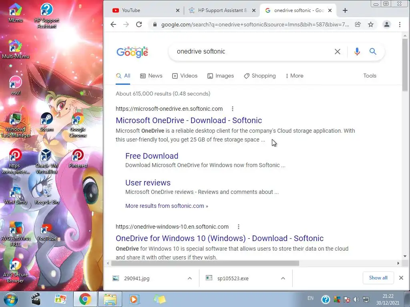Open Pinterest desktop shortcut
Image resolution: width=410 pixels, height=307 pixels.
coord(78,158)
